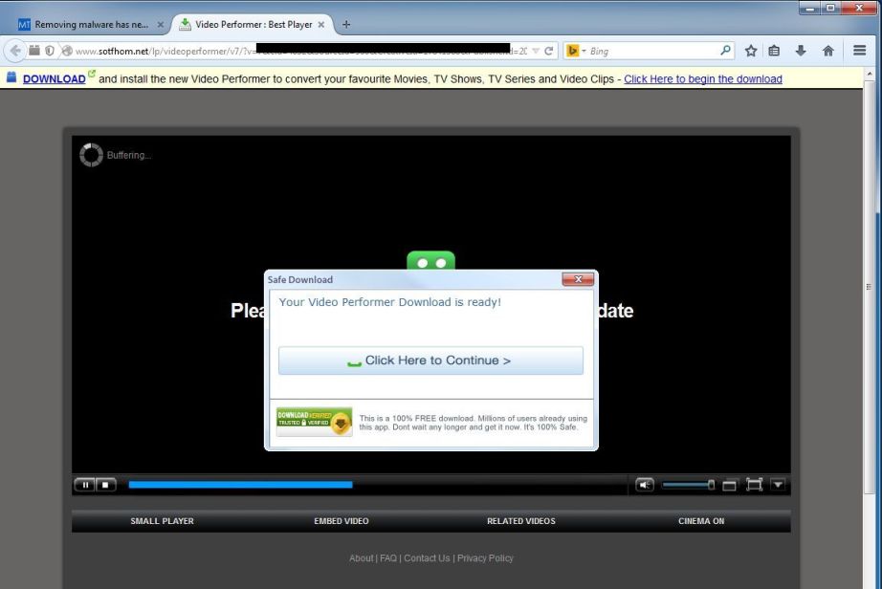This screenshot has width=882, height=589.
Task: Open the About footer link
Action: (x=362, y=558)
